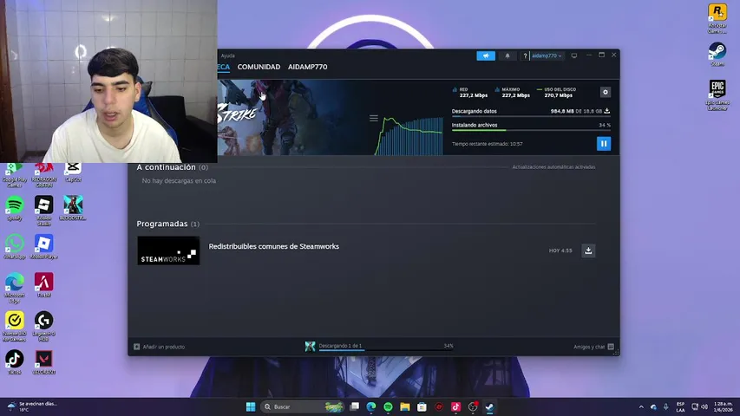Open the taskbar clock and date
This screenshot has width=740, height=416.
click(723, 406)
